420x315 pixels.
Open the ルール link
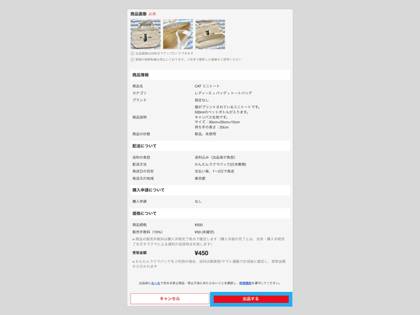point(155,283)
